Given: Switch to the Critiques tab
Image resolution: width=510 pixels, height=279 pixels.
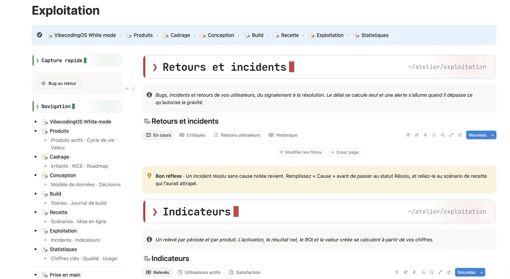Looking at the screenshot, I should [192, 135].
